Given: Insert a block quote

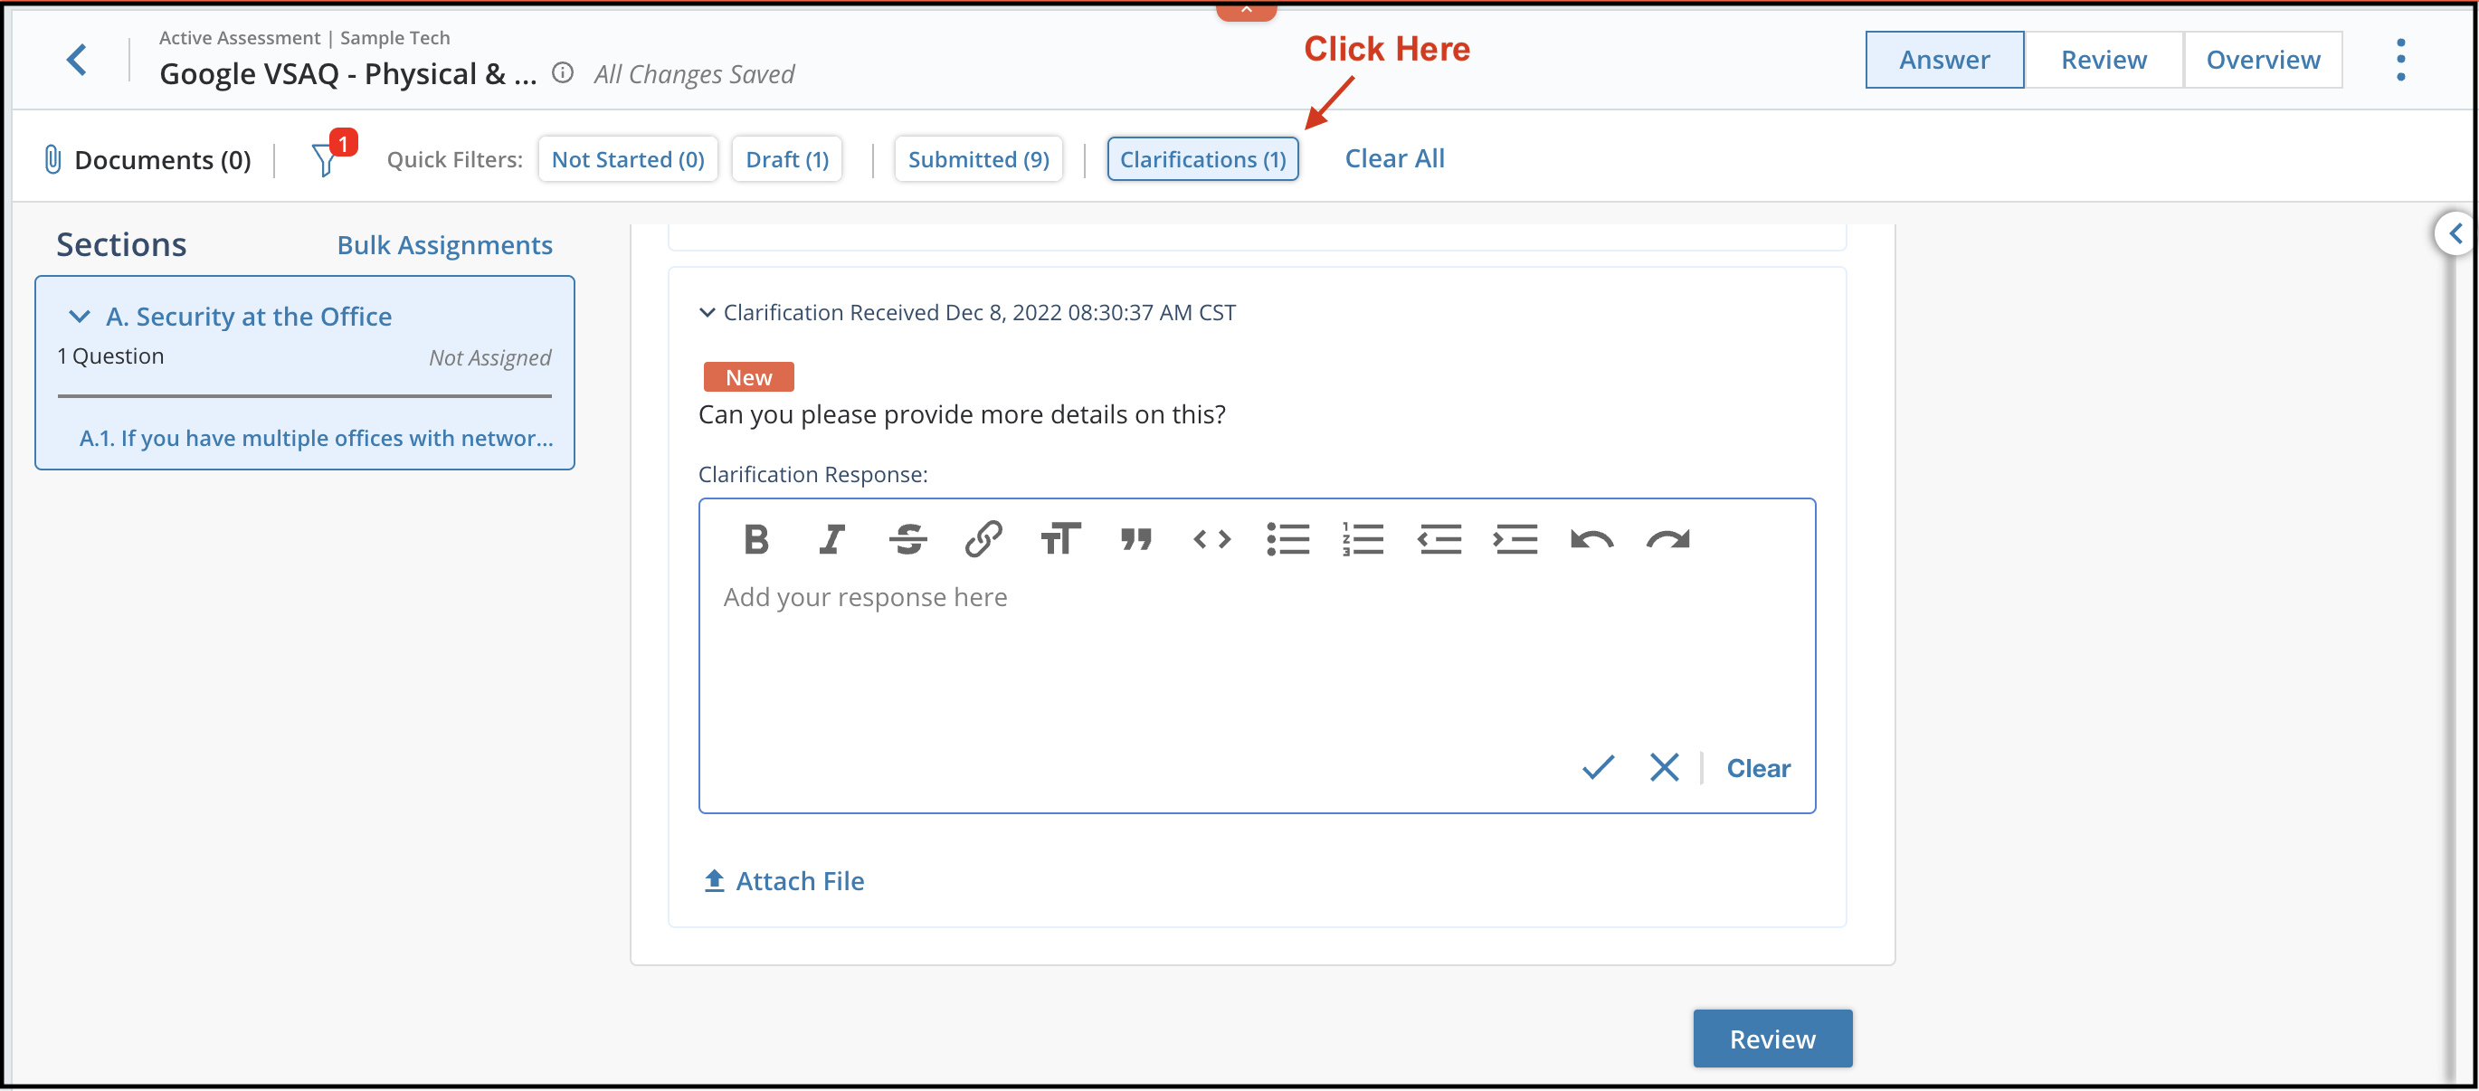Looking at the screenshot, I should pyautogui.click(x=1135, y=540).
